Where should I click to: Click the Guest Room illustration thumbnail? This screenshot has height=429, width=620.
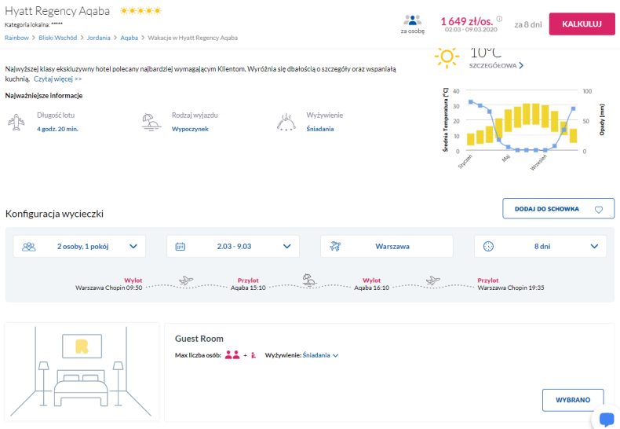pyautogui.click(x=82, y=372)
